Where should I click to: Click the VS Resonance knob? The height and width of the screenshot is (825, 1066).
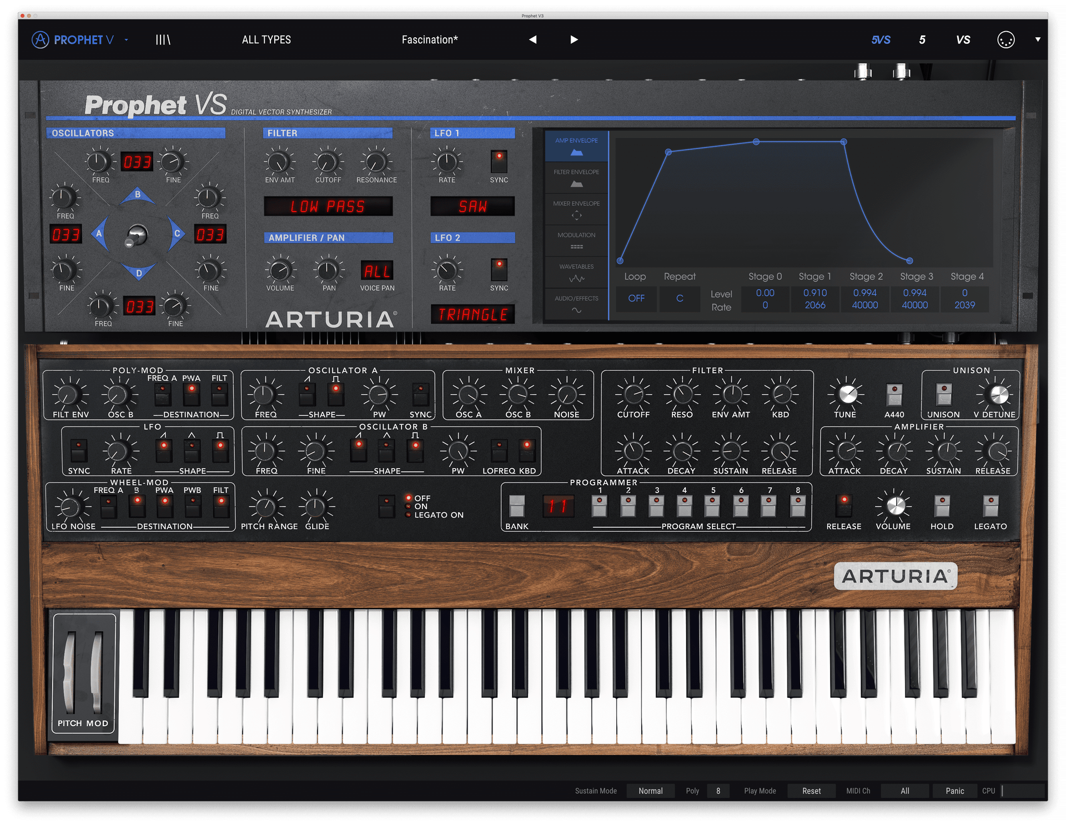(x=376, y=162)
